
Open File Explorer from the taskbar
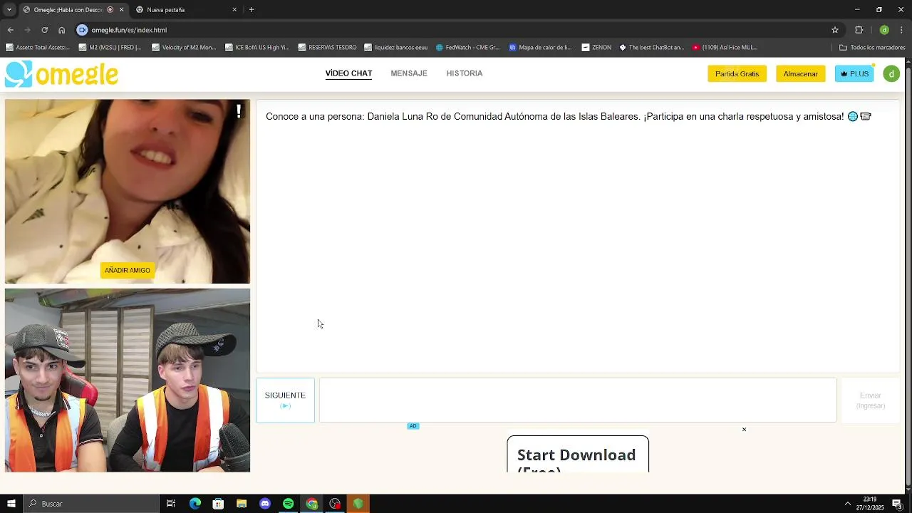[242, 504]
